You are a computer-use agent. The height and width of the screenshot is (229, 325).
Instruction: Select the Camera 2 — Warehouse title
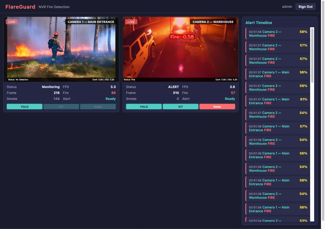click(213, 22)
